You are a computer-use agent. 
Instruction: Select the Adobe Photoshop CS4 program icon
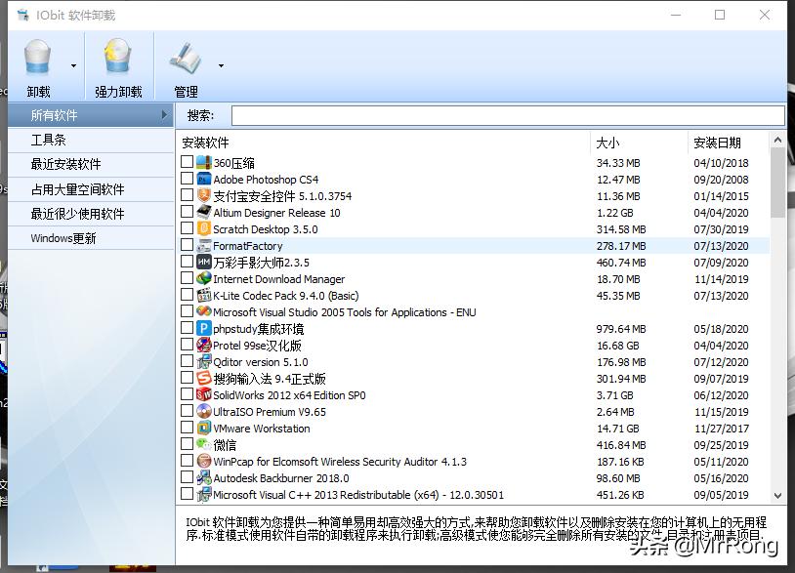[x=204, y=180]
